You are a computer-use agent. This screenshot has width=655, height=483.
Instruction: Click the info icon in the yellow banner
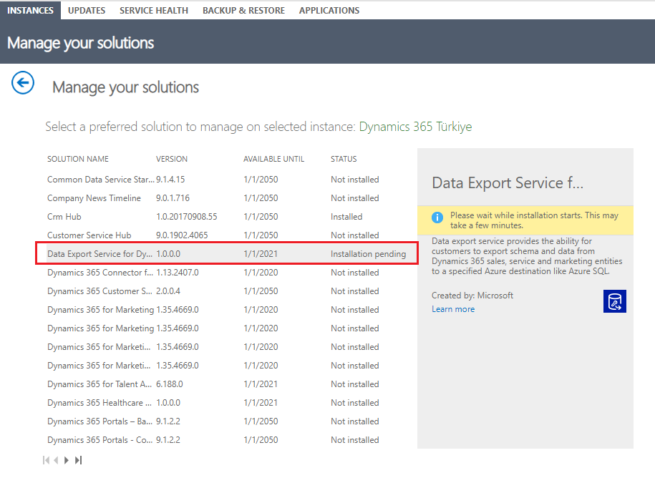click(437, 218)
